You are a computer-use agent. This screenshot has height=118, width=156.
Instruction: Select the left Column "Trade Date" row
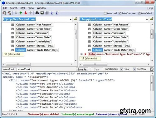tap(37, 50)
